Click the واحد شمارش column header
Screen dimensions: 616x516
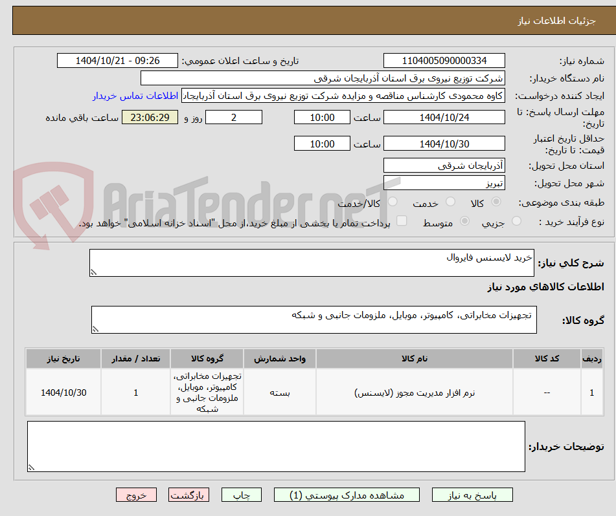tap(280, 359)
